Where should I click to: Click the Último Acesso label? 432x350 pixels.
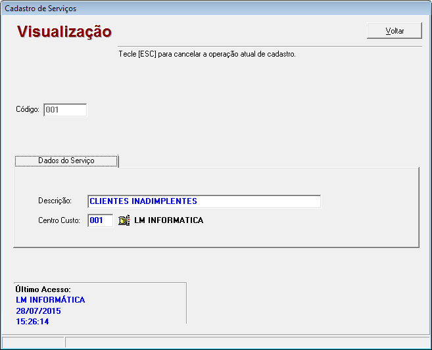coord(43,289)
